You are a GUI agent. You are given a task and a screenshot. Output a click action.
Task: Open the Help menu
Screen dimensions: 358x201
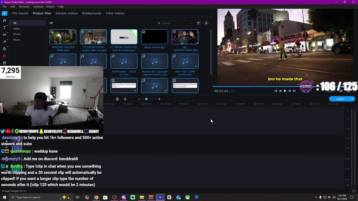tap(61, 6)
